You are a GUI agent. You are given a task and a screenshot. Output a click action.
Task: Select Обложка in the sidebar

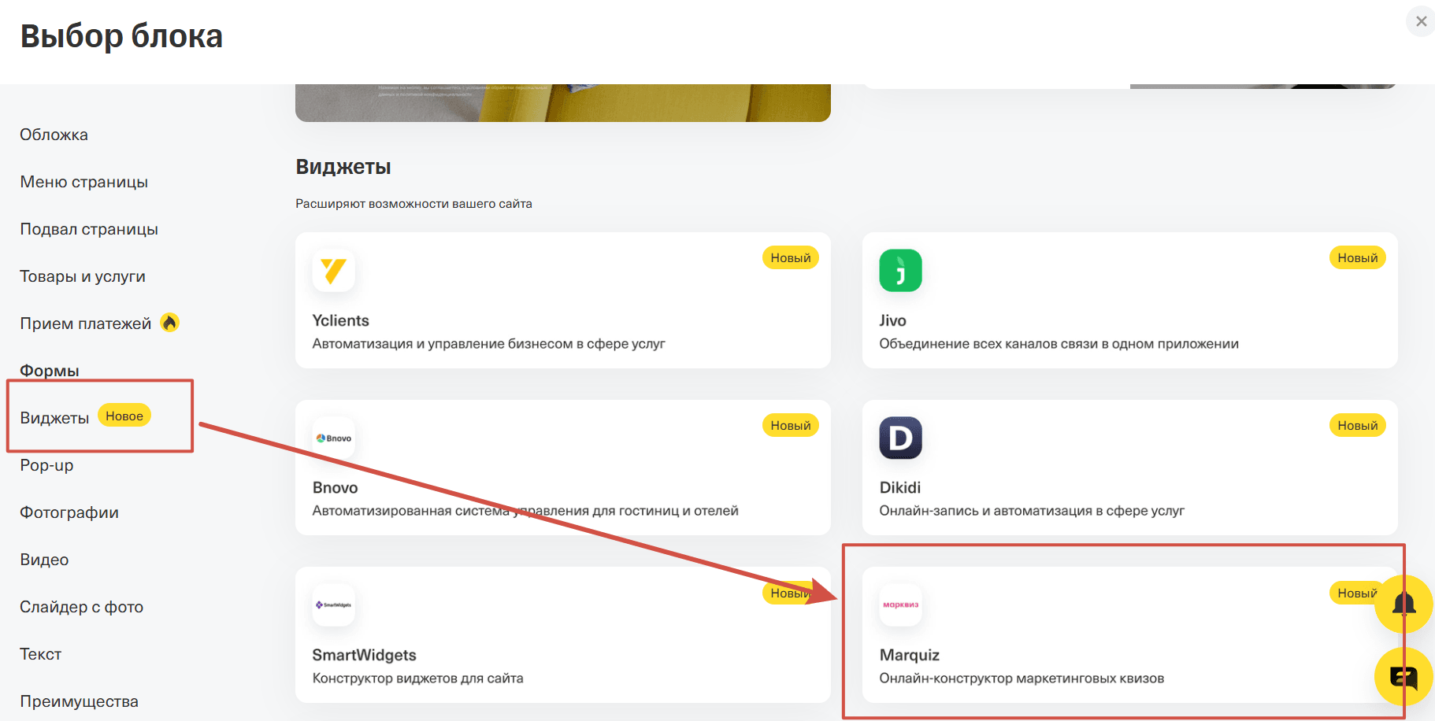tap(54, 135)
